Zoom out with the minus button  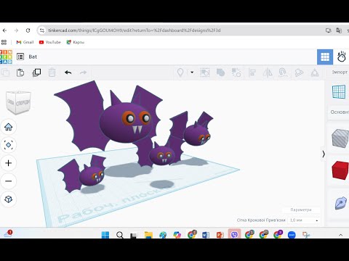[x=9, y=181]
